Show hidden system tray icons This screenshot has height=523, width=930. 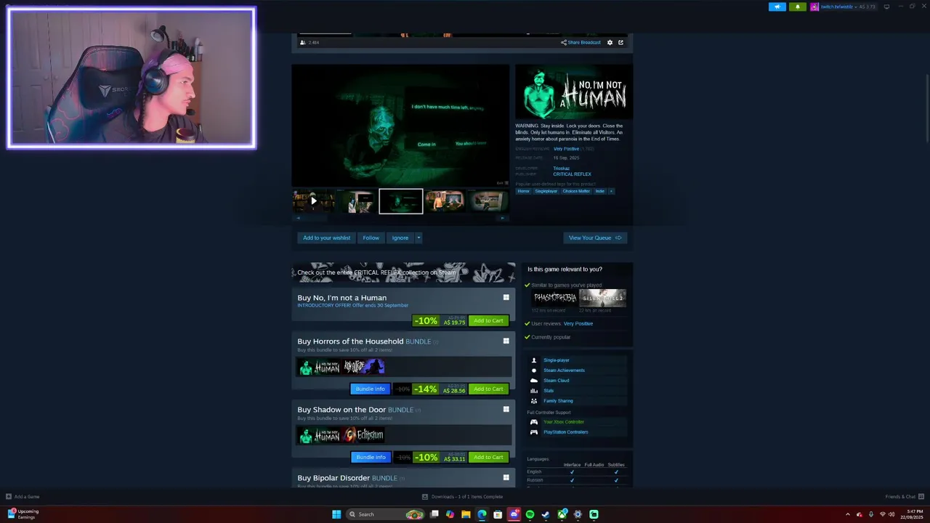pos(847,514)
